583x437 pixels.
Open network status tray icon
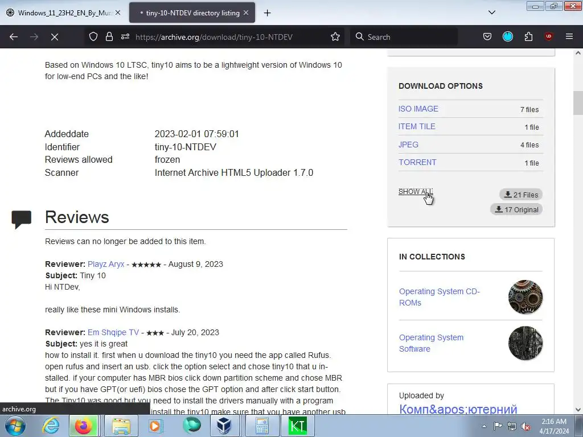pos(512,426)
